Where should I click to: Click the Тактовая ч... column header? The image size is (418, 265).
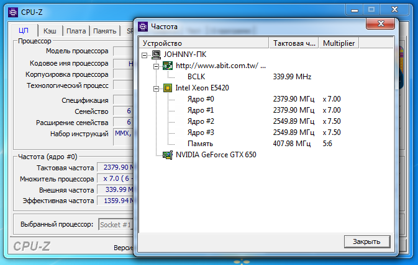[x=294, y=43]
